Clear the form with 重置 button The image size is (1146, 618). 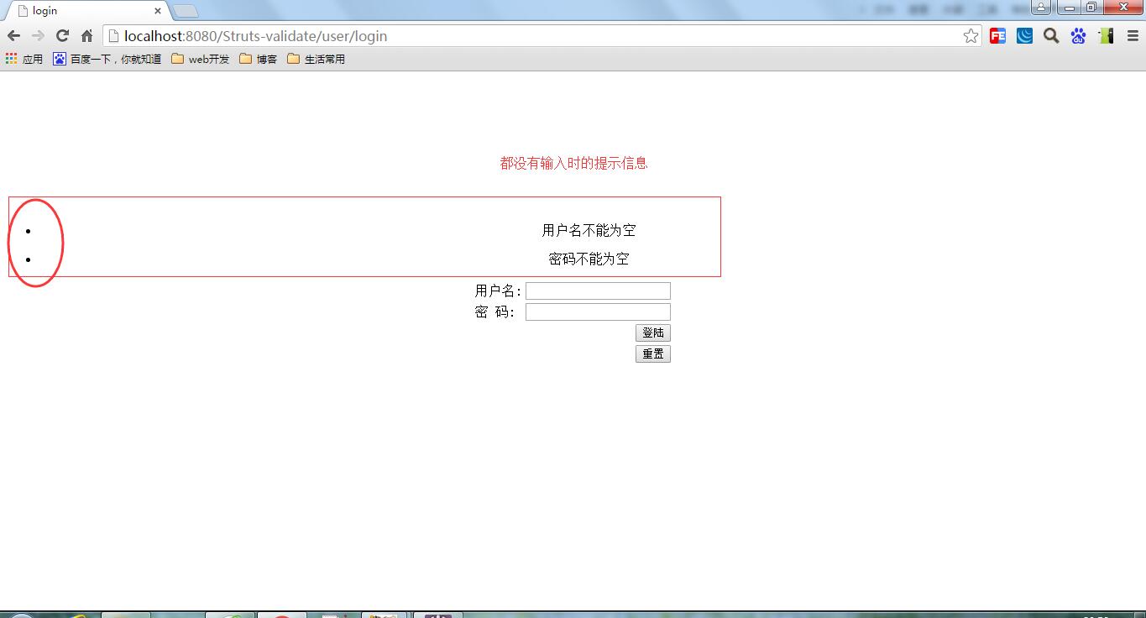[x=653, y=354]
